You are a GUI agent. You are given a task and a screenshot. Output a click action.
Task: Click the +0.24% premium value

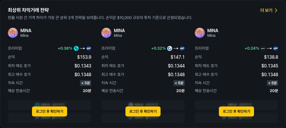(252, 48)
